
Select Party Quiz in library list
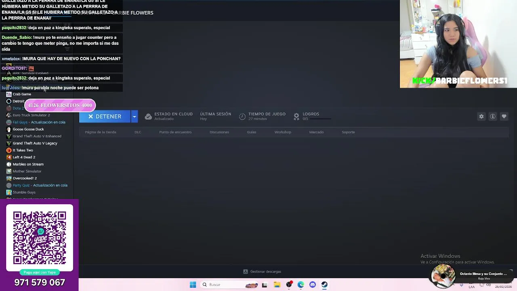tap(40, 185)
